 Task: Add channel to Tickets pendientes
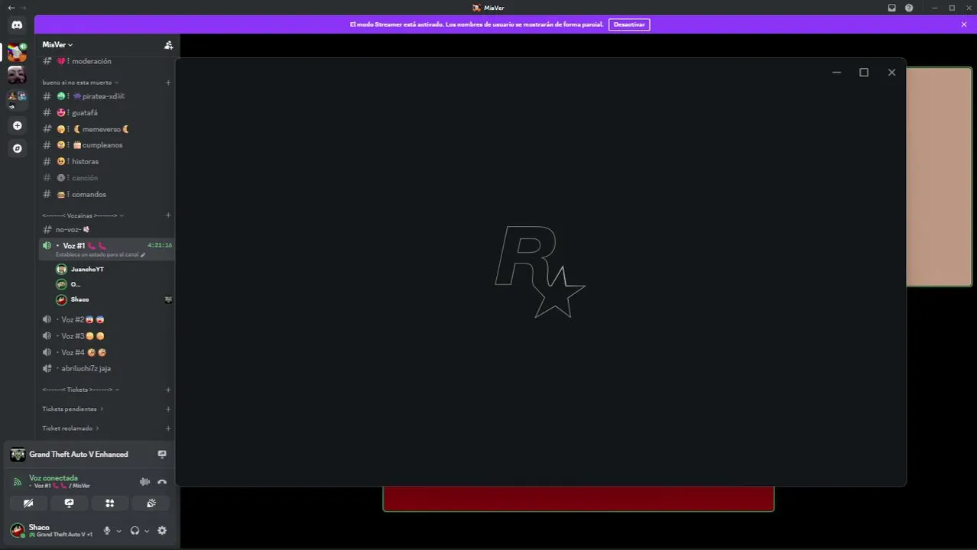pyautogui.click(x=168, y=409)
